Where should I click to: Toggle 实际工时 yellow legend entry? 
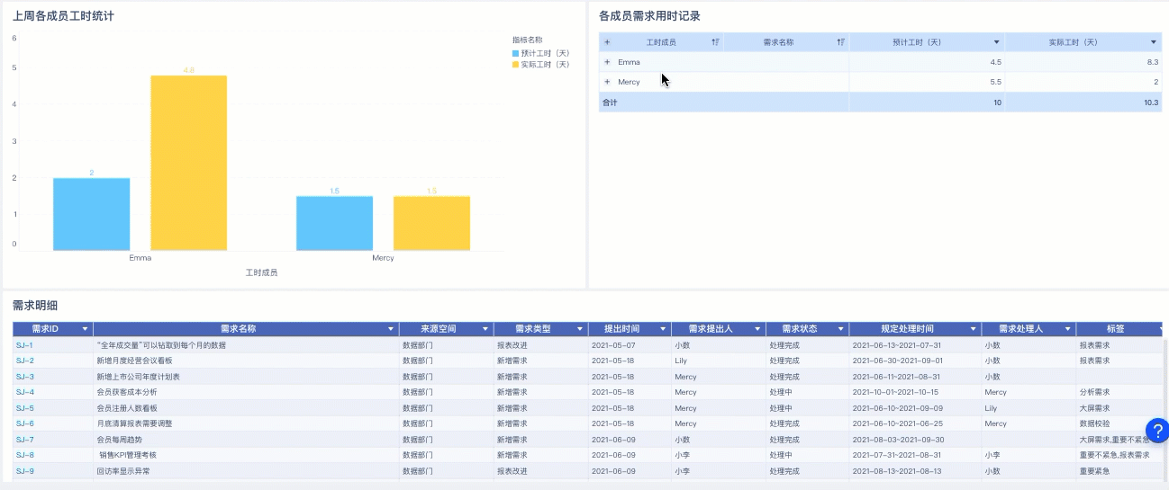[541, 65]
